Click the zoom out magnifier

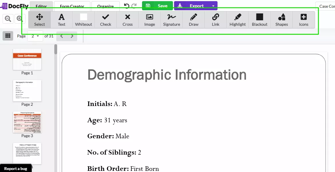(8, 19)
